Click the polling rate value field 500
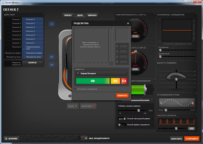 [191, 128]
